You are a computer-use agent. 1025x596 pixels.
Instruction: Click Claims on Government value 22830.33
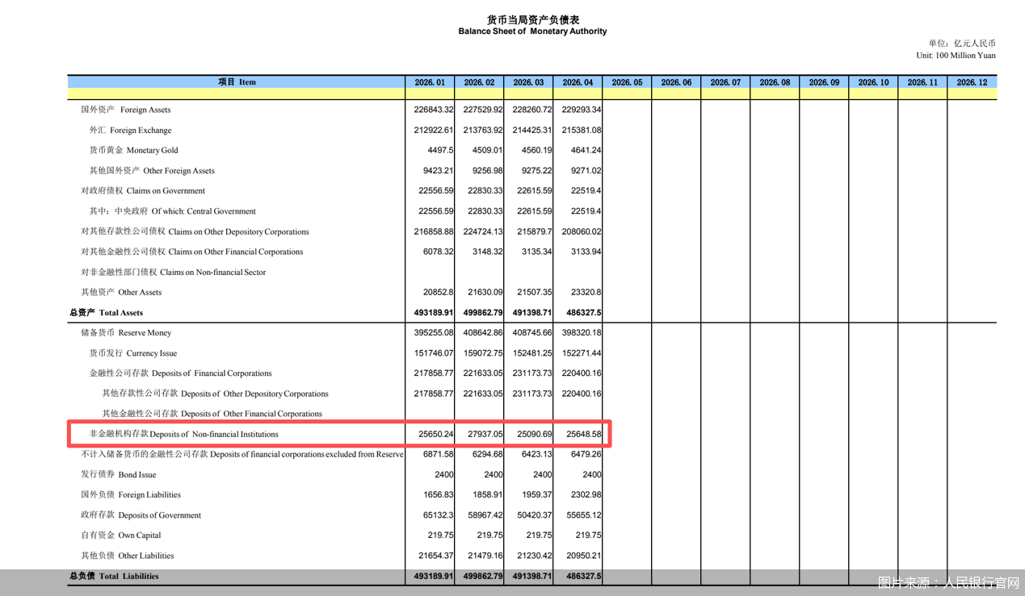tap(485, 191)
